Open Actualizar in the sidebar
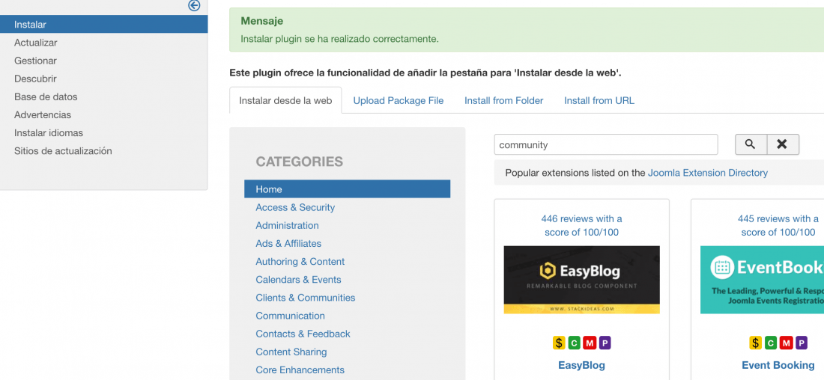Screen dimensions: 824x380 pos(36,43)
